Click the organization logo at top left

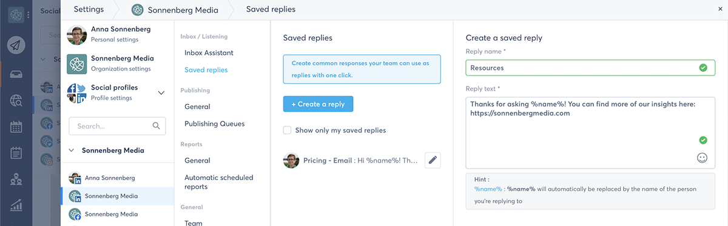(x=16, y=15)
